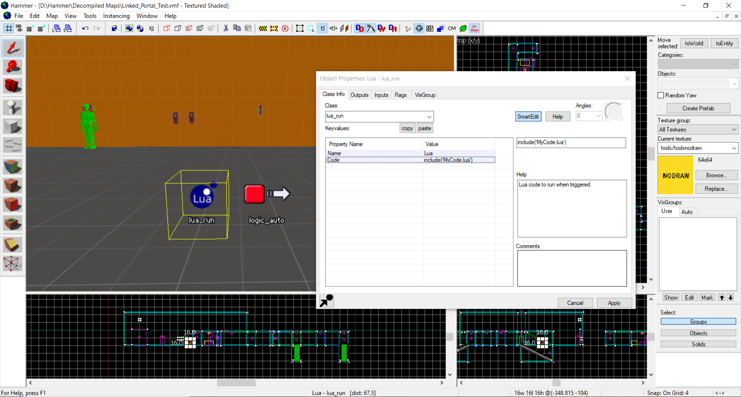This screenshot has width=741, height=397.
Task: Switch to the Inputs tab
Action: point(381,95)
